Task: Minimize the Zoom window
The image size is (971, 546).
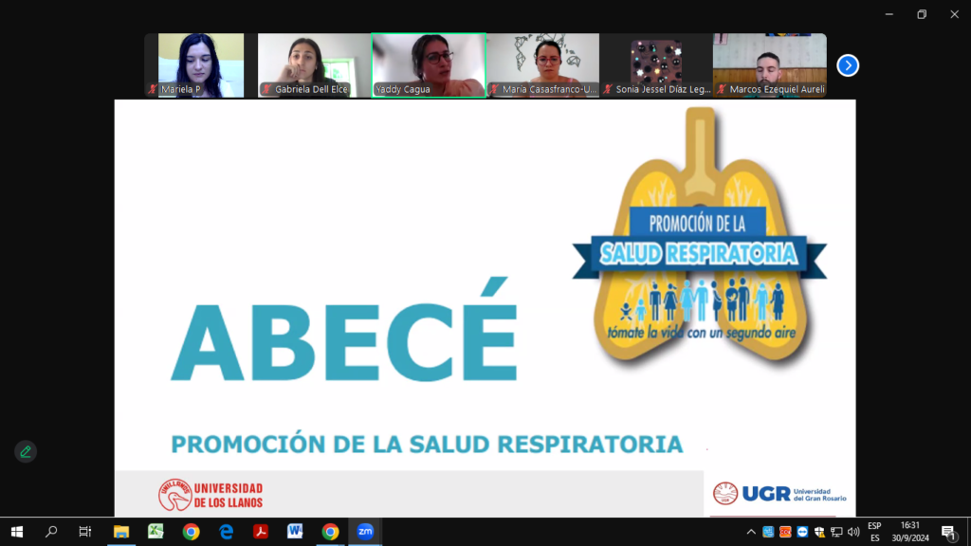Action: (x=889, y=14)
